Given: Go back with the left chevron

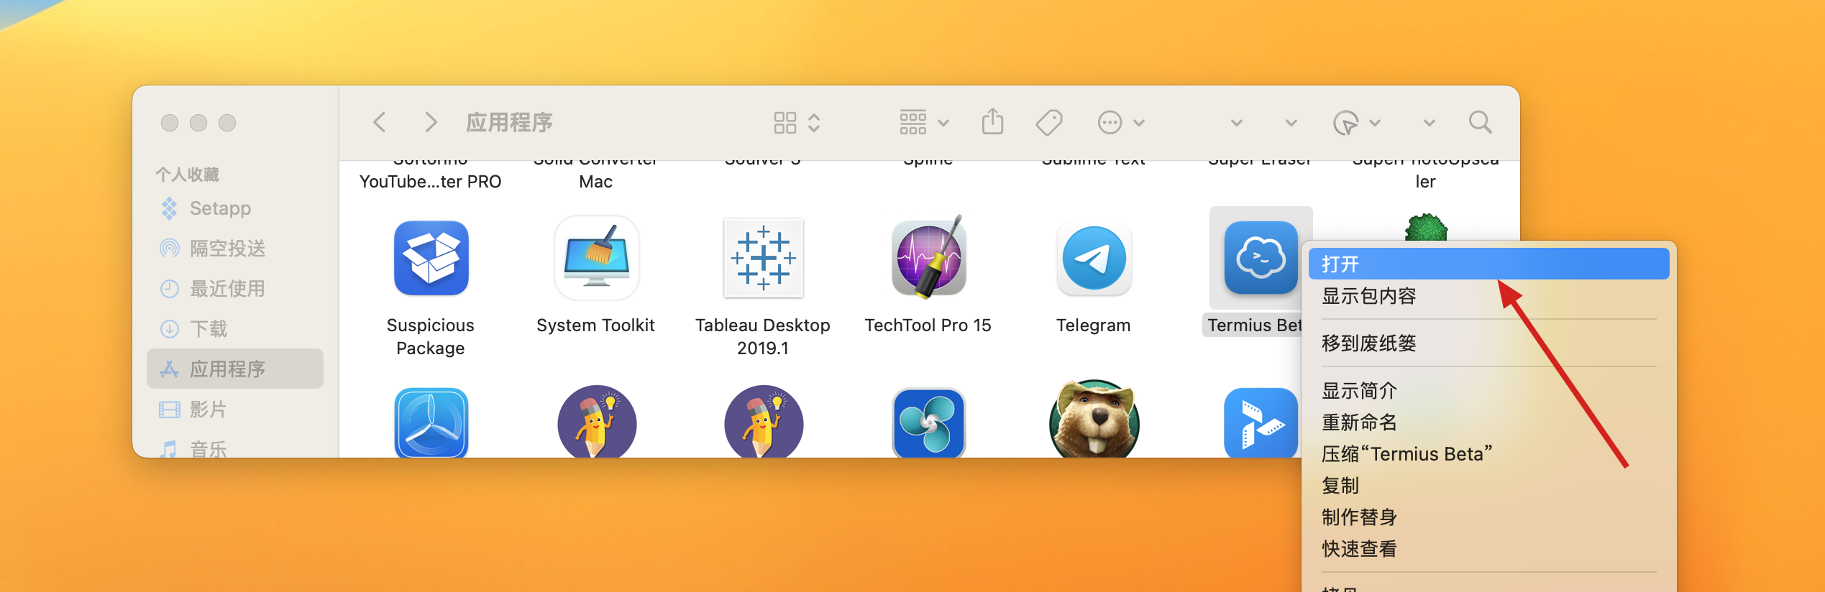Looking at the screenshot, I should [380, 122].
